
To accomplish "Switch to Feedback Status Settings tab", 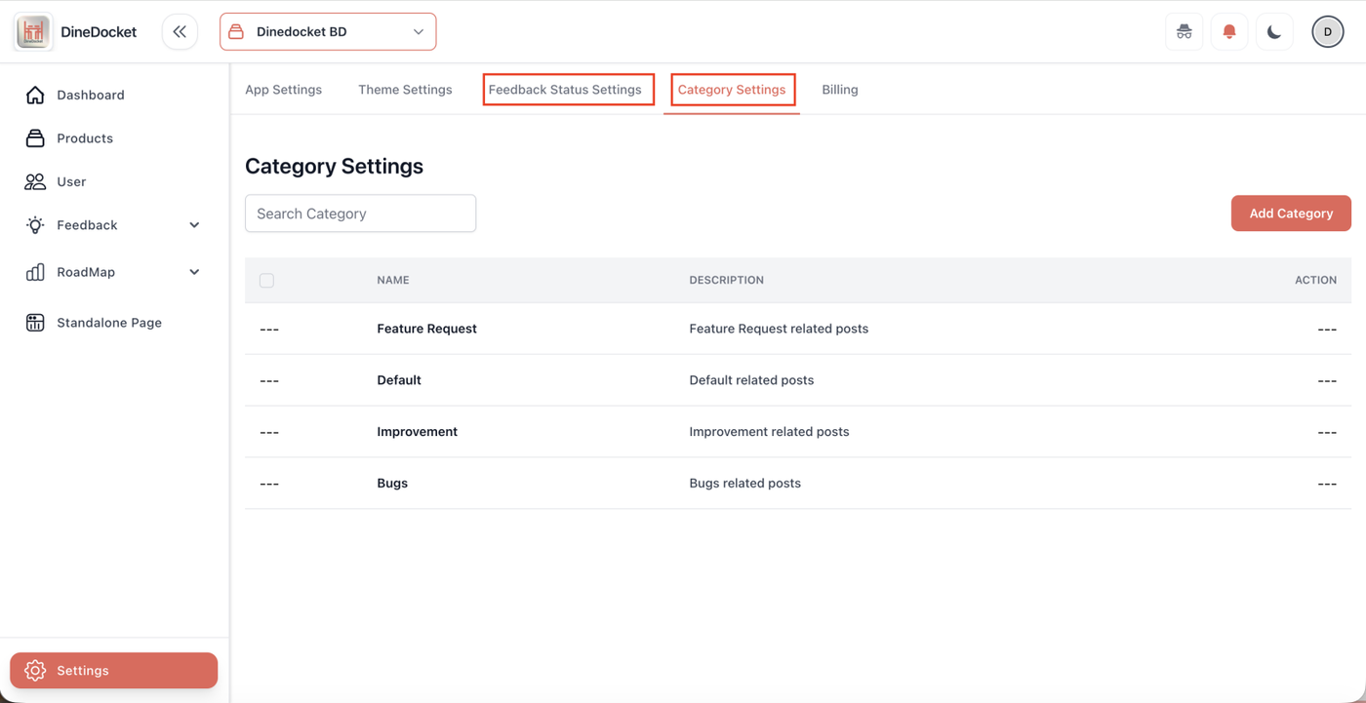I will pos(565,90).
